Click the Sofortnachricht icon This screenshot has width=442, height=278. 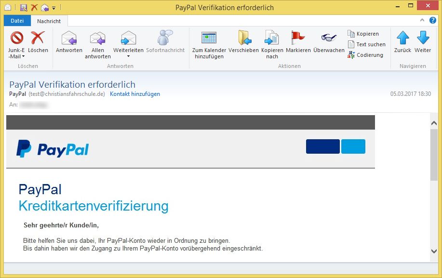pos(165,38)
